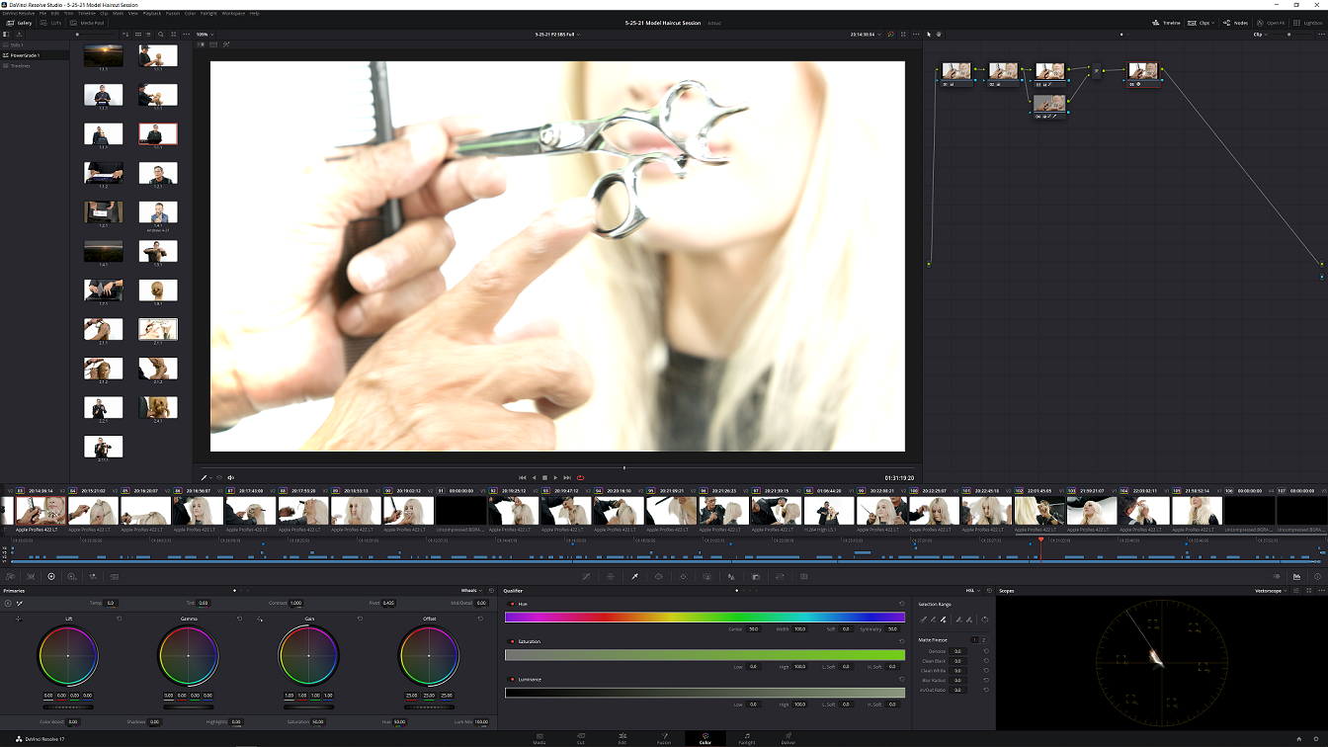Toggle the viewer loop playback button
1328x747 pixels.
580,477
